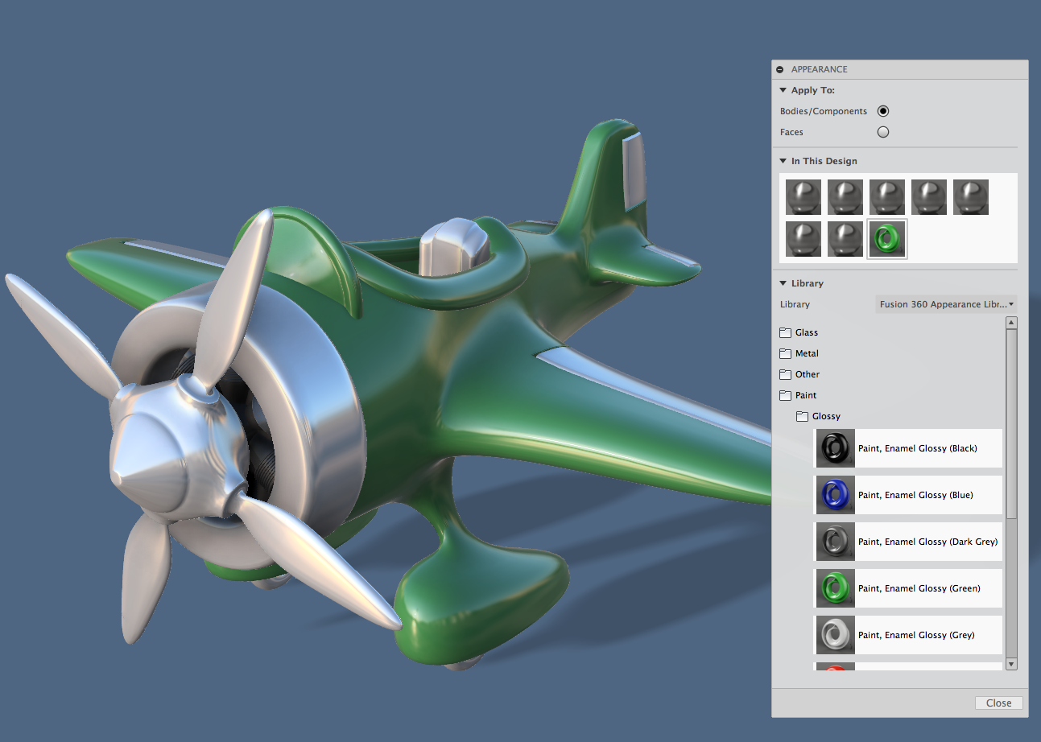Collapse the Library section triangle

coord(783,283)
